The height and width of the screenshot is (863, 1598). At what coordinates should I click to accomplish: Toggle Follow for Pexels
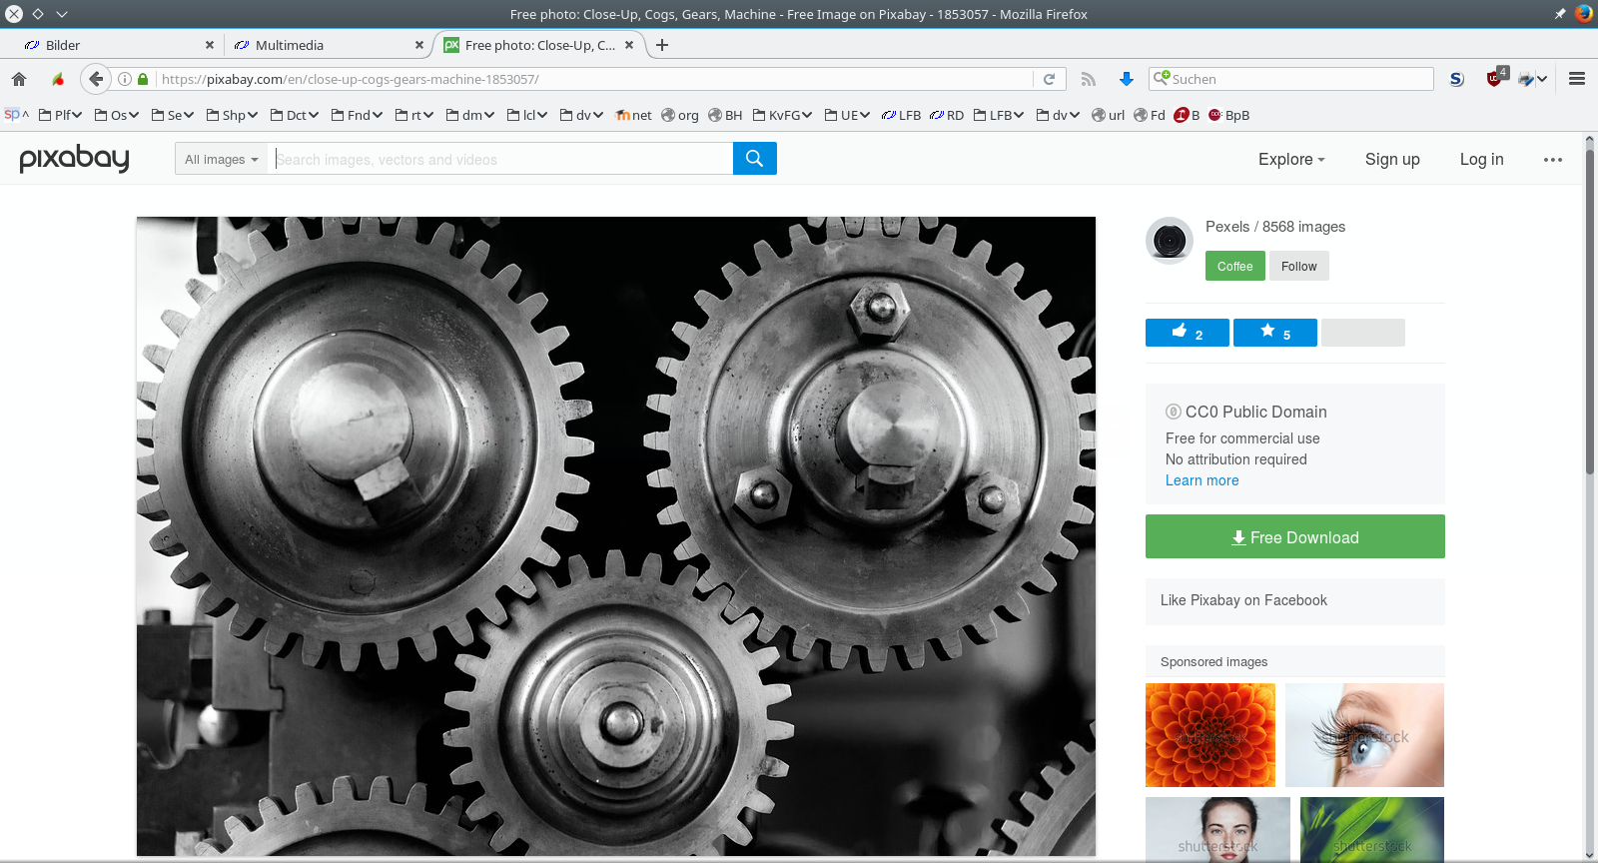tap(1299, 266)
